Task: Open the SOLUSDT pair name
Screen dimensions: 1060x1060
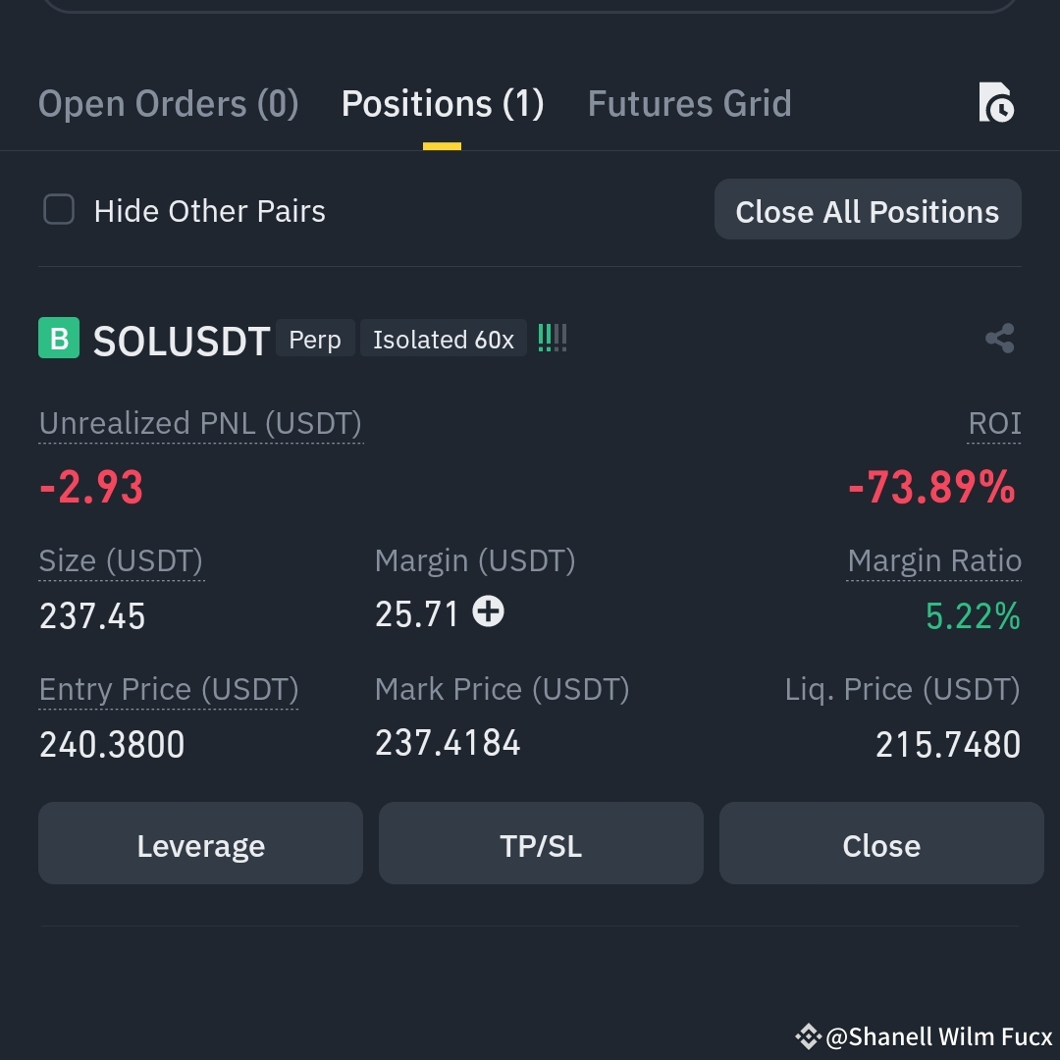Action: pyautogui.click(x=182, y=340)
